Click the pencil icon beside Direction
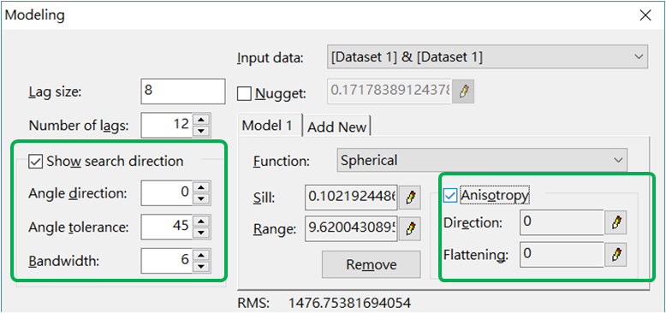The height and width of the screenshot is (313, 666). click(615, 222)
